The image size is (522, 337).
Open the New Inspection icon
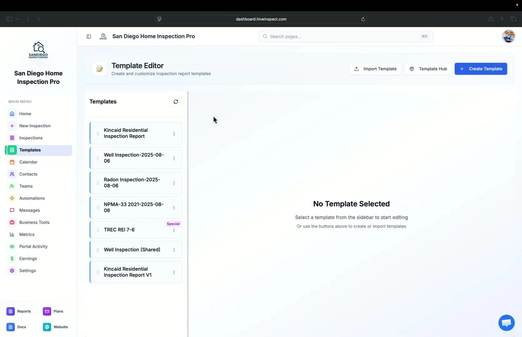point(12,126)
